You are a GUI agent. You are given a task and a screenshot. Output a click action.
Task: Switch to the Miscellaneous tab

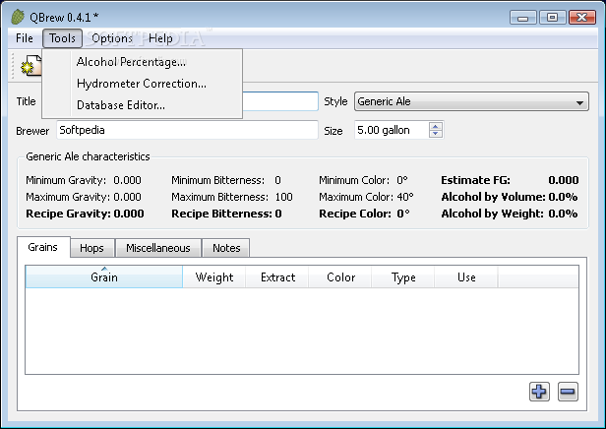pyautogui.click(x=158, y=248)
